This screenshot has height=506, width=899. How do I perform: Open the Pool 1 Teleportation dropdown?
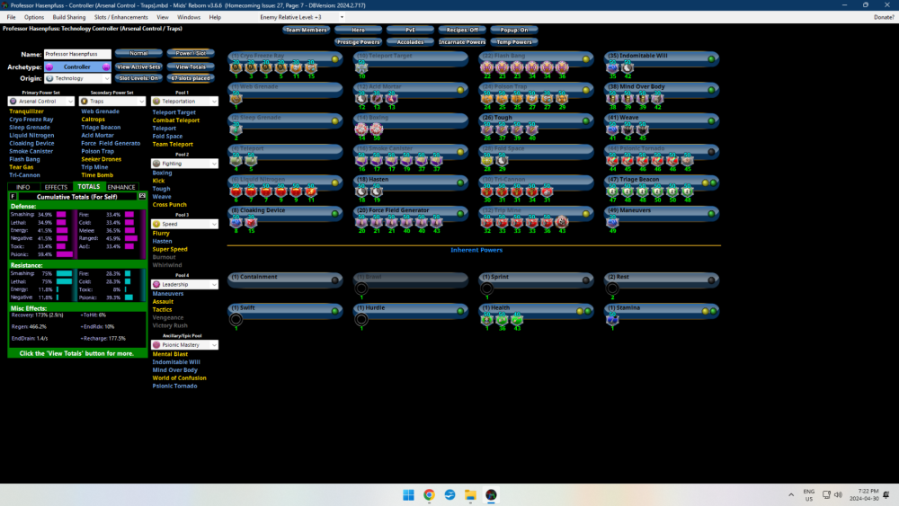184,102
